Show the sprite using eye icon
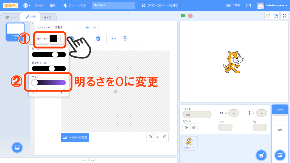Viewport: 290px width, 163px height. pos(186,127)
